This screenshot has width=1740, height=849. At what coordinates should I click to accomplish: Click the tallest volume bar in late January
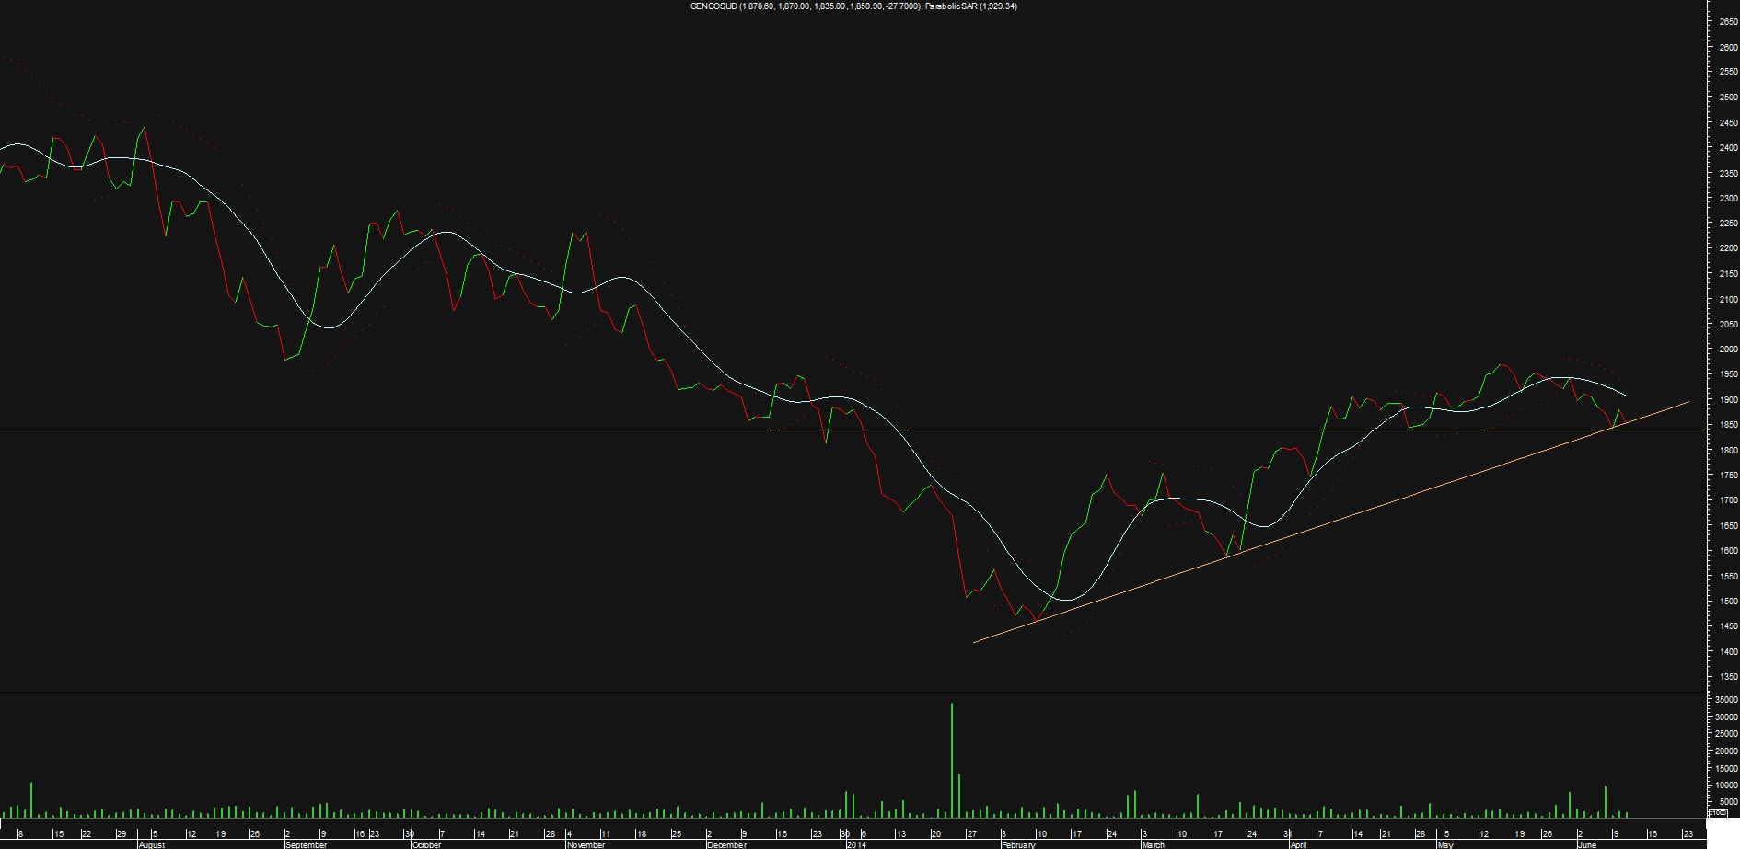pos(952,760)
